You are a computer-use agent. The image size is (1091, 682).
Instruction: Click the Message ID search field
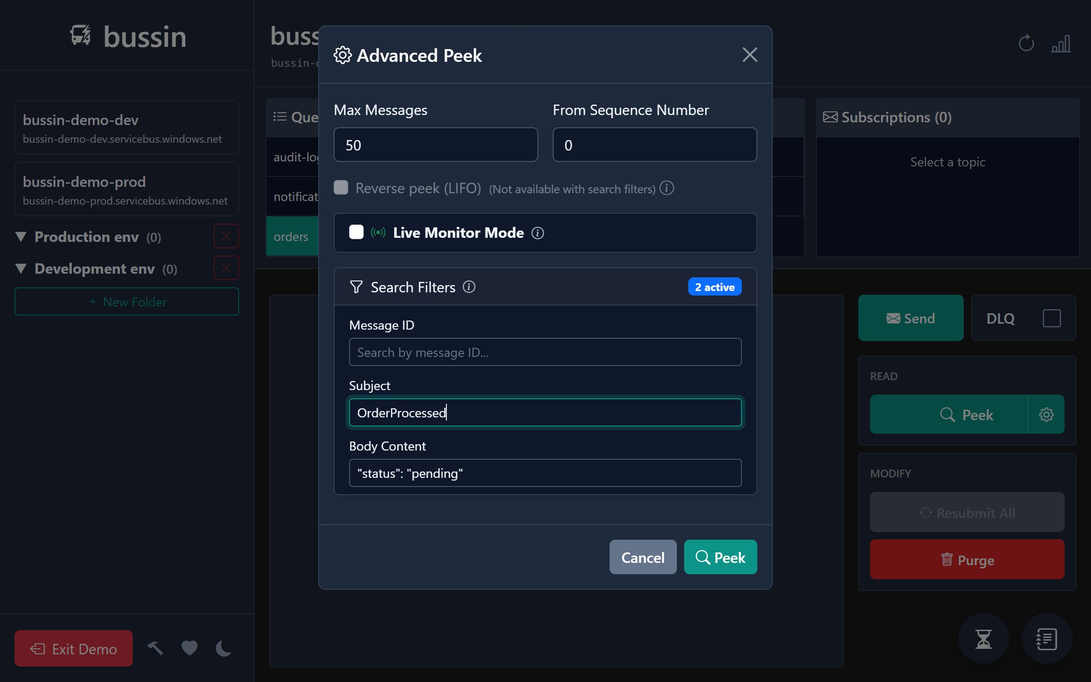(x=545, y=352)
